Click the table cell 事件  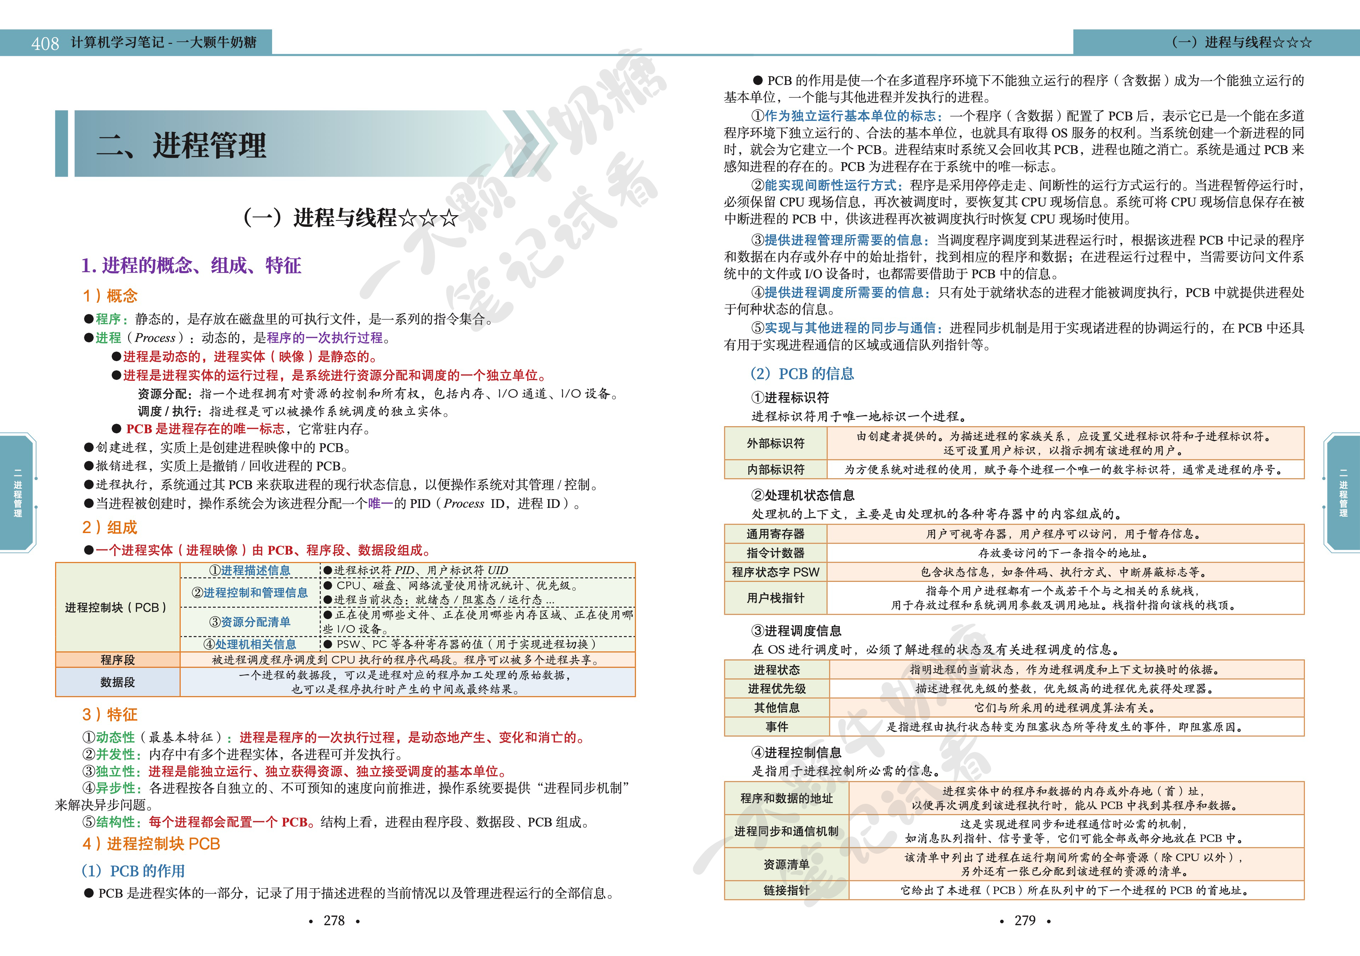(x=777, y=727)
